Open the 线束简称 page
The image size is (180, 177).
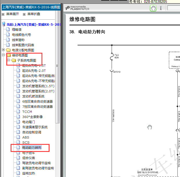coord(18,40)
